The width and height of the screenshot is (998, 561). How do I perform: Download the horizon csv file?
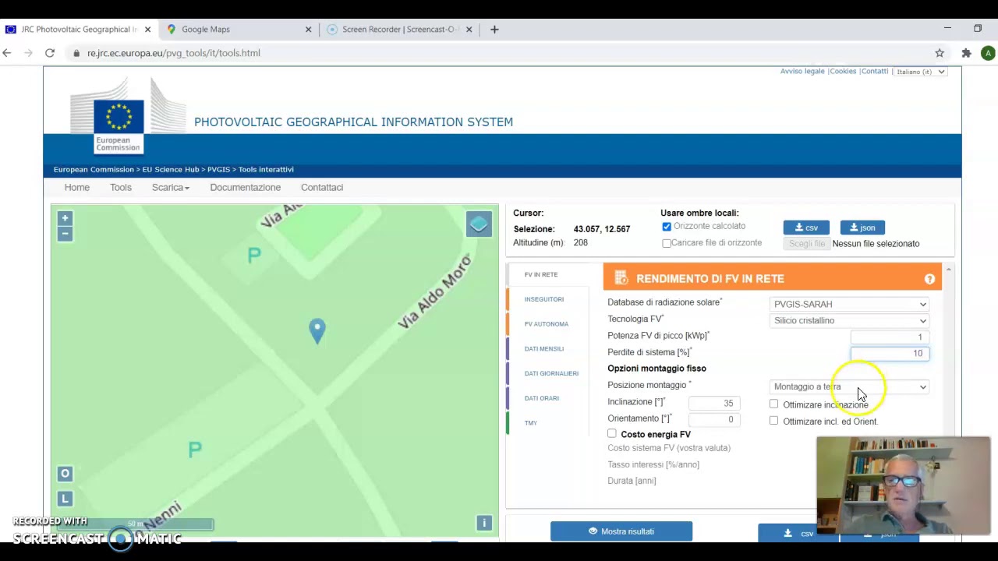click(x=806, y=228)
